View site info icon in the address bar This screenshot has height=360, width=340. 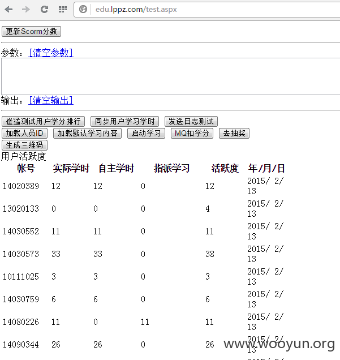[x=83, y=10]
